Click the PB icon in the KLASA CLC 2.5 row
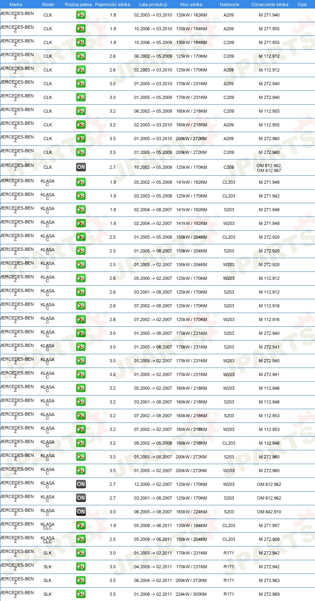 [81, 539]
